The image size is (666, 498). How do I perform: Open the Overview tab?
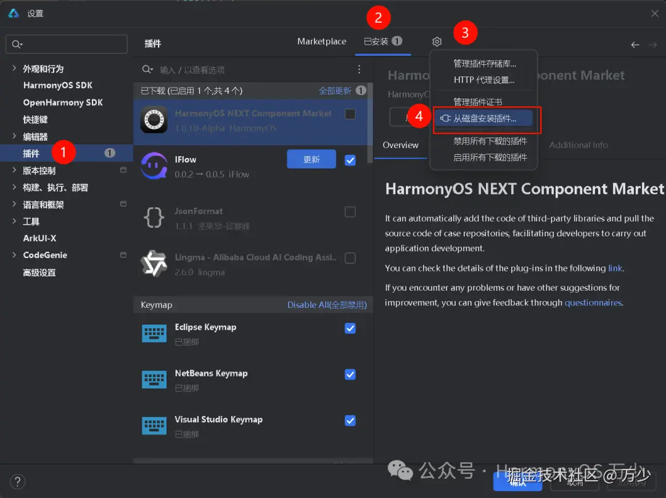point(401,145)
